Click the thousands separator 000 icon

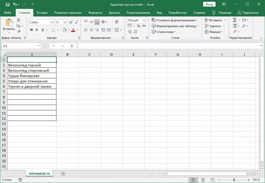coord(144,26)
